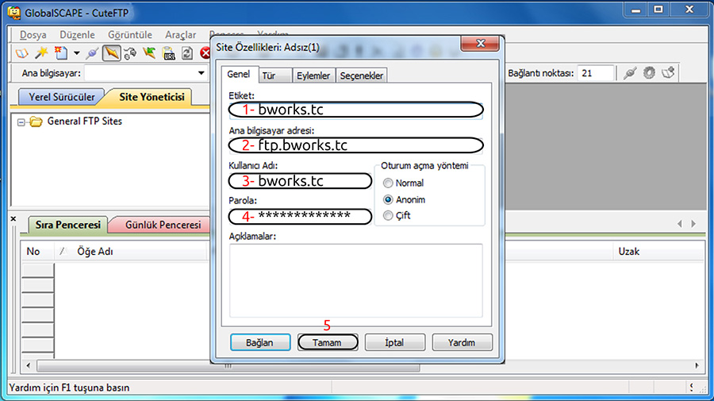Switch to the Tür tab
The image size is (714, 401).
(x=275, y=75)
